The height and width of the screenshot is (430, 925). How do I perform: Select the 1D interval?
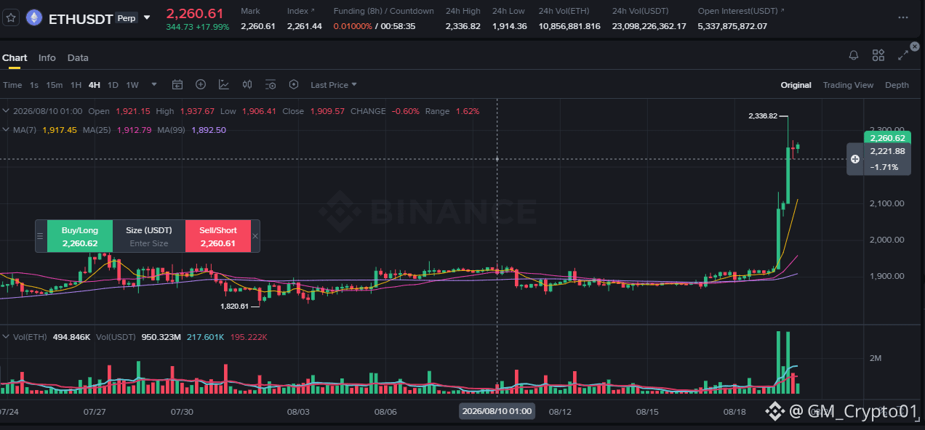coord(113,85)
